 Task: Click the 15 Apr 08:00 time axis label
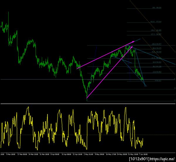[66, 154]
